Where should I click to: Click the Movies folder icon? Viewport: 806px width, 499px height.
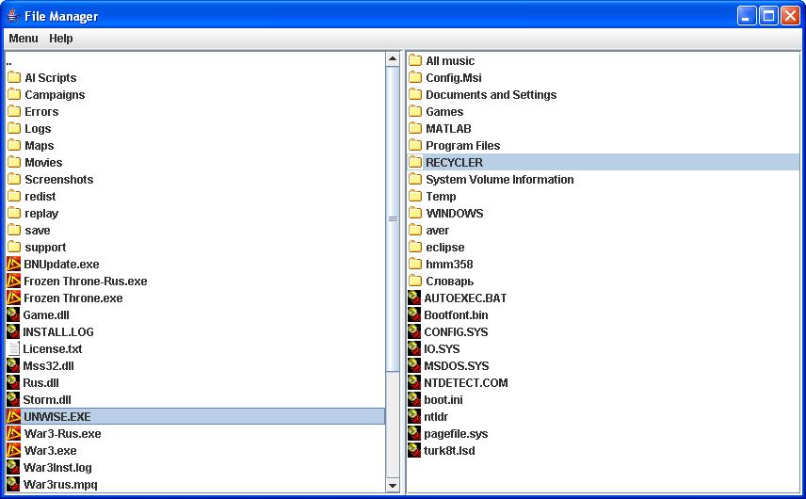pyautogui.click(x=14, y=162)
